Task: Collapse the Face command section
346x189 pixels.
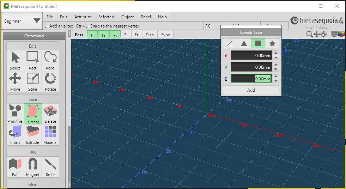Action: (33, 99)
